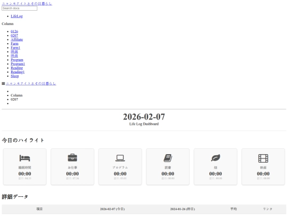Click the briefcase icon on the お仕事 card
Screen dimensions: 288x216
pyautogui.click(x=73, y=158)
